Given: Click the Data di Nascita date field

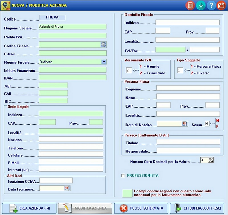Looking at the screenshot, I should pos(170,124).
